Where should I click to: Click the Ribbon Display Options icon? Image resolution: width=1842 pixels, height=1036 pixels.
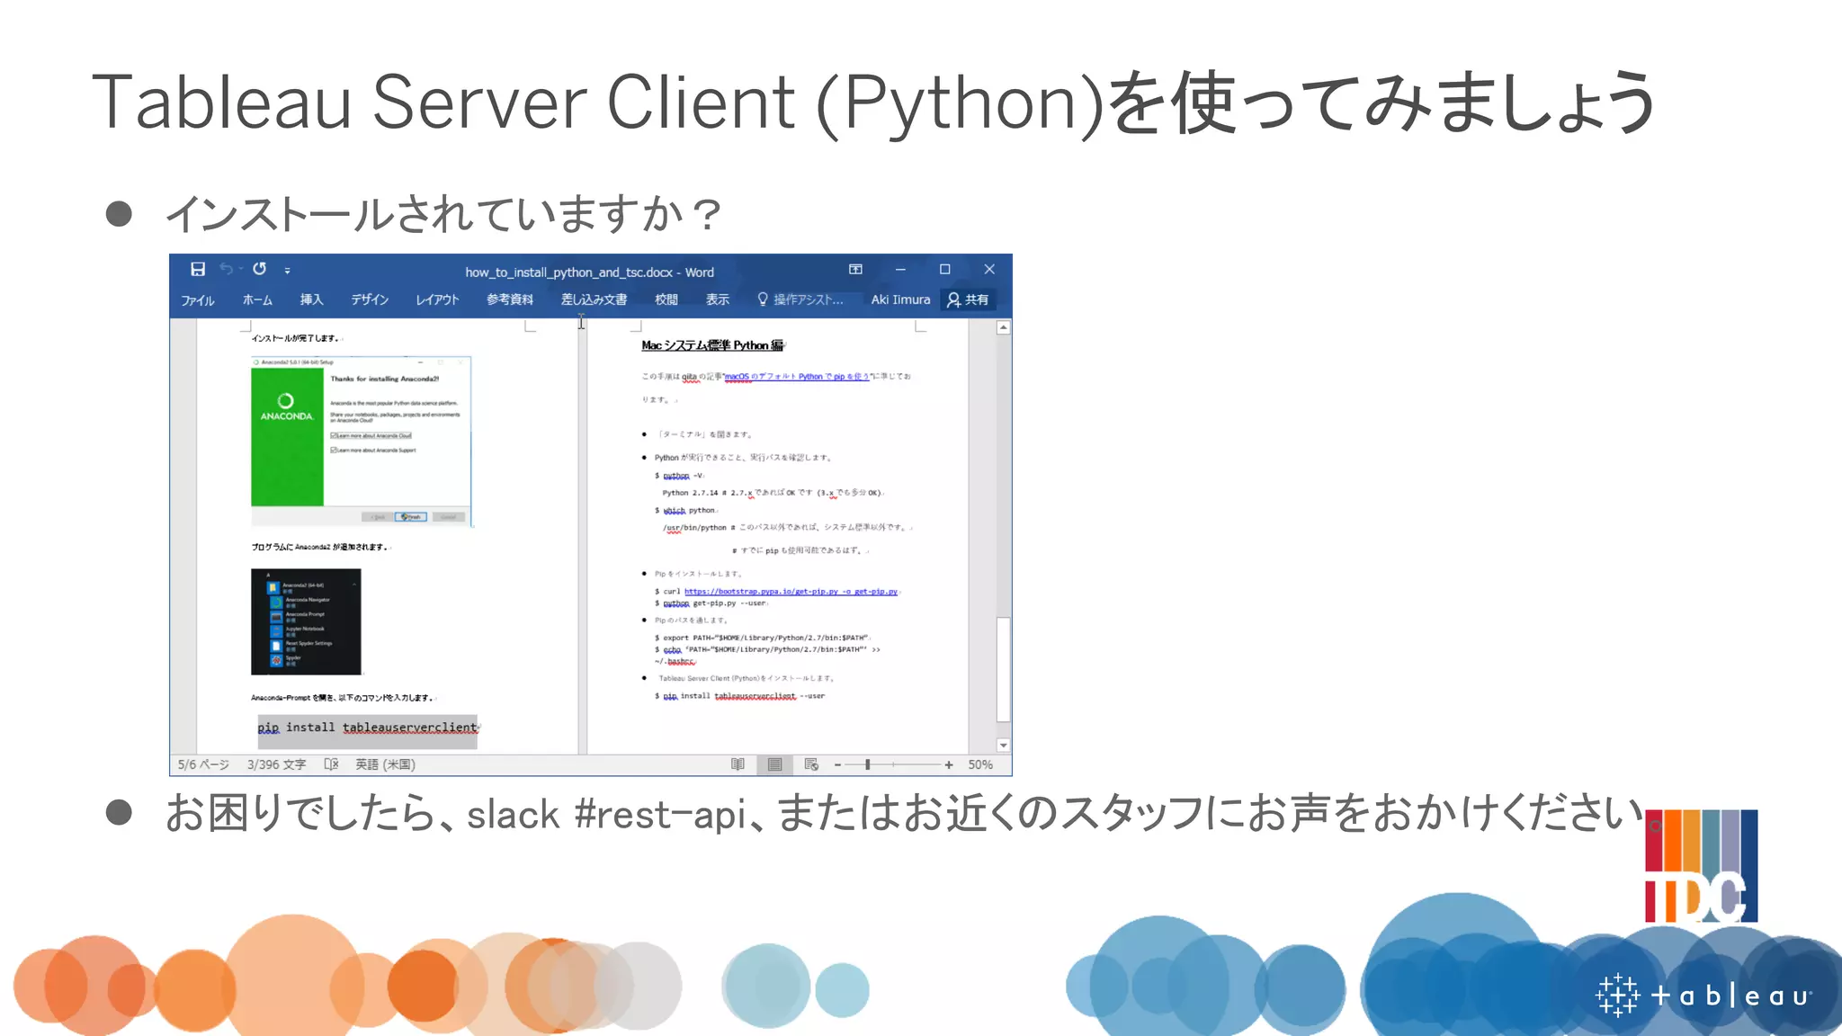click(855, 269)
